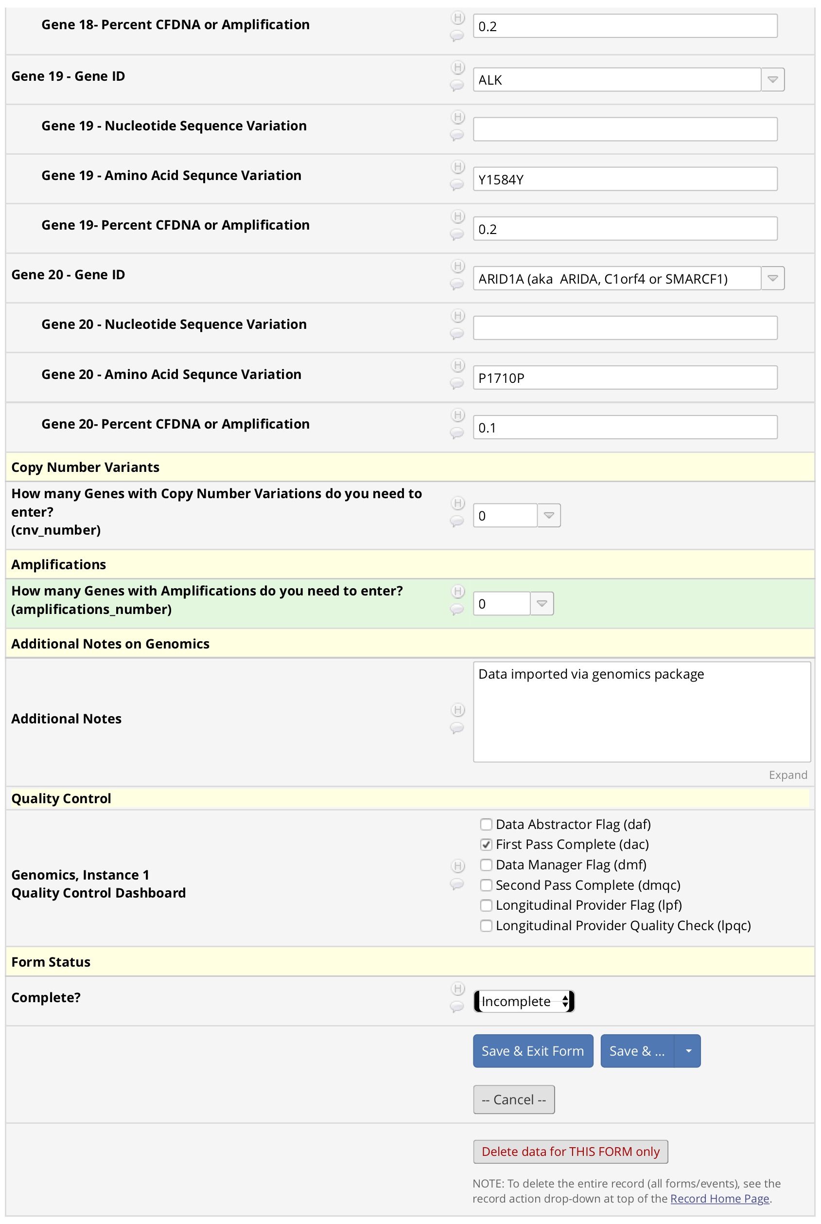The width and height of the screenshot is (821, 1224).
Task: View history icon for Gene 19 Gene ID
Action: coord(457,68)
